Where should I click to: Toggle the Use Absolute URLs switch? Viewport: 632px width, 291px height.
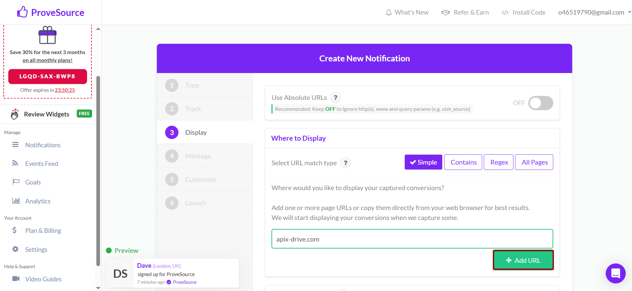[541, 103]
